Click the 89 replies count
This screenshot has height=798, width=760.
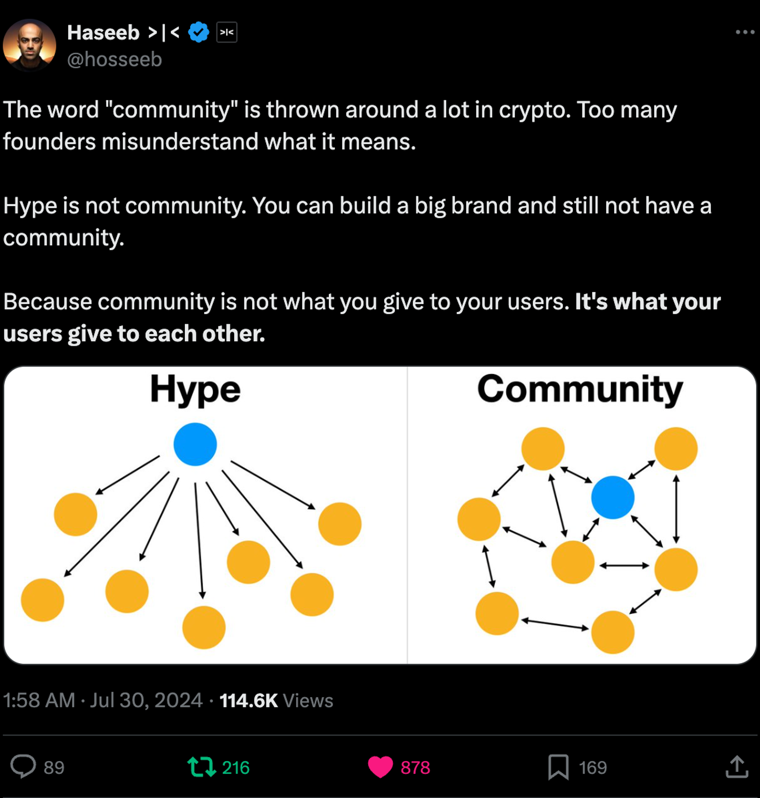54,768
